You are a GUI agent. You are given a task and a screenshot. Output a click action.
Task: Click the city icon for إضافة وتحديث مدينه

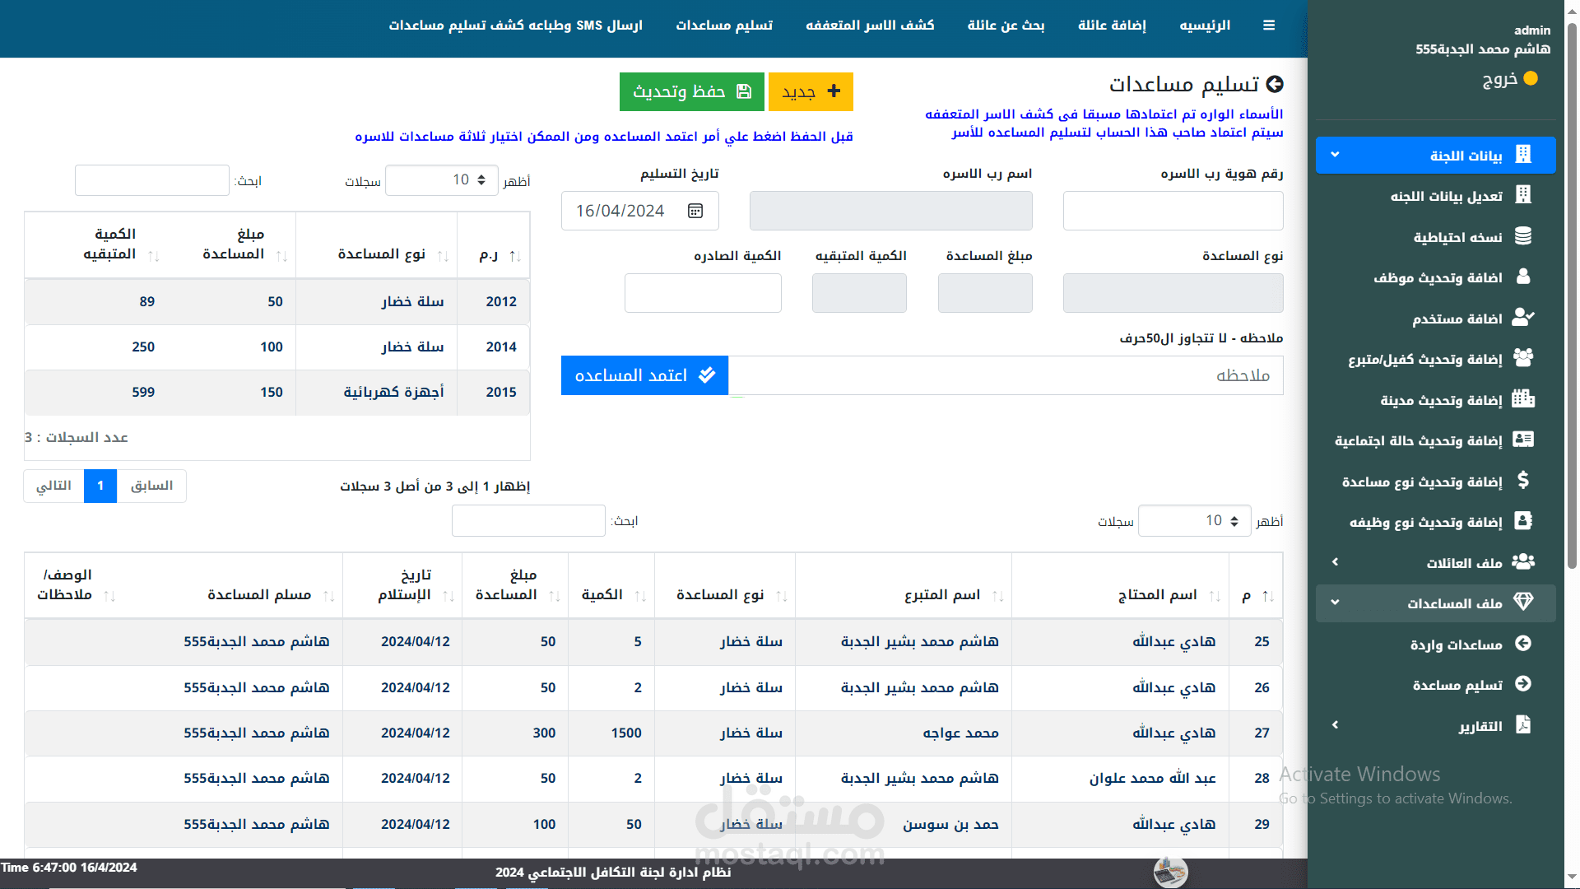1523,399
